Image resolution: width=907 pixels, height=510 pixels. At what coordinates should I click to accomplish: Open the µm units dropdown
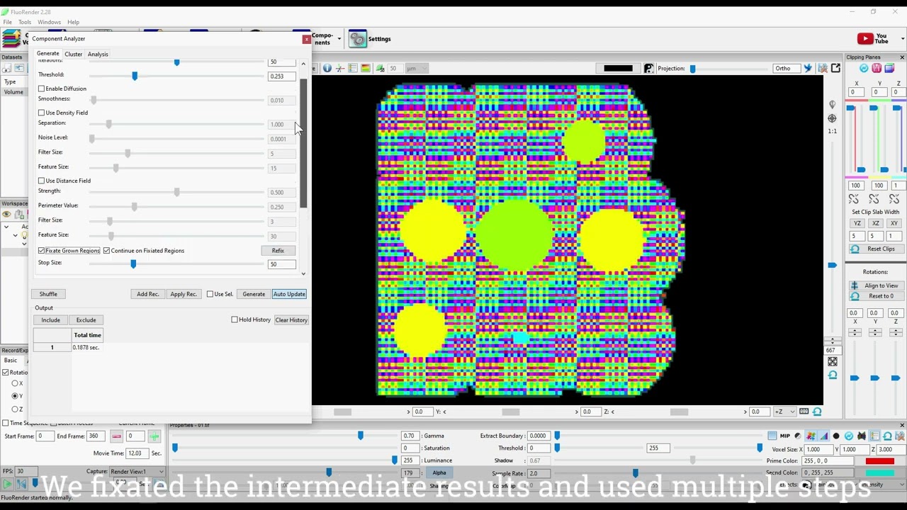click(x=417, y=68)
